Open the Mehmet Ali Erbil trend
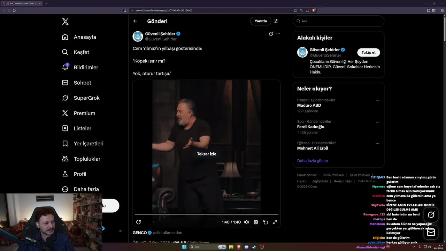This screenshot has width=446, height=251. coord(313,148)
